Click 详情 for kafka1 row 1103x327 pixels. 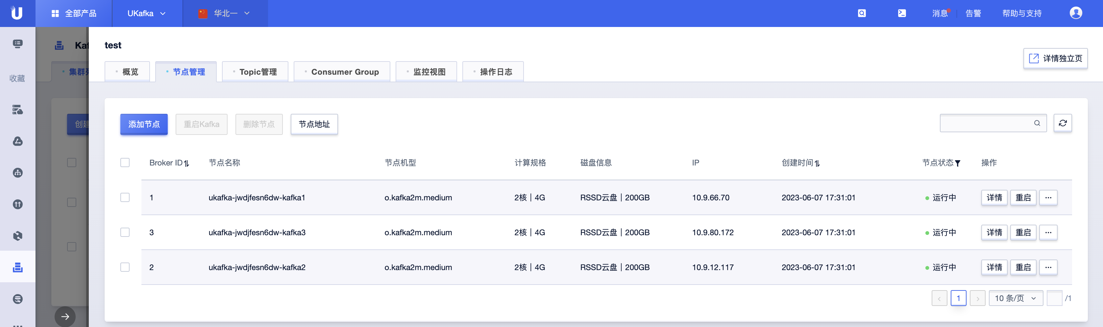[x=994, y=198]
